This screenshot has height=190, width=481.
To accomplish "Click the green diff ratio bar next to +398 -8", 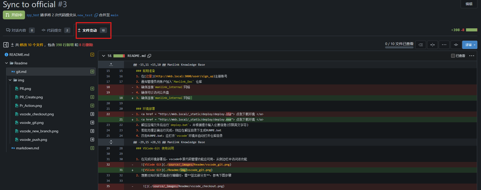I will coord(472,30).
